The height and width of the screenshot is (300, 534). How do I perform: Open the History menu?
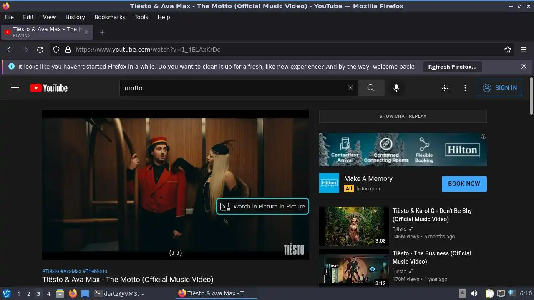(75, 17)
